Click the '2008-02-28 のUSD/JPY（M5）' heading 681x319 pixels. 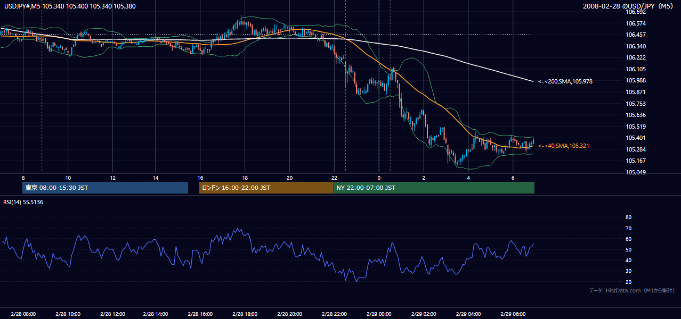pyautogui.click(x=629, y=6)
